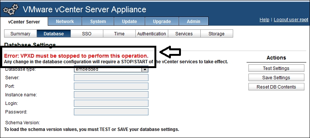This screenshot has height=138, width=310.
Task: Select the Upgrade tab
Action: point(162,21)
